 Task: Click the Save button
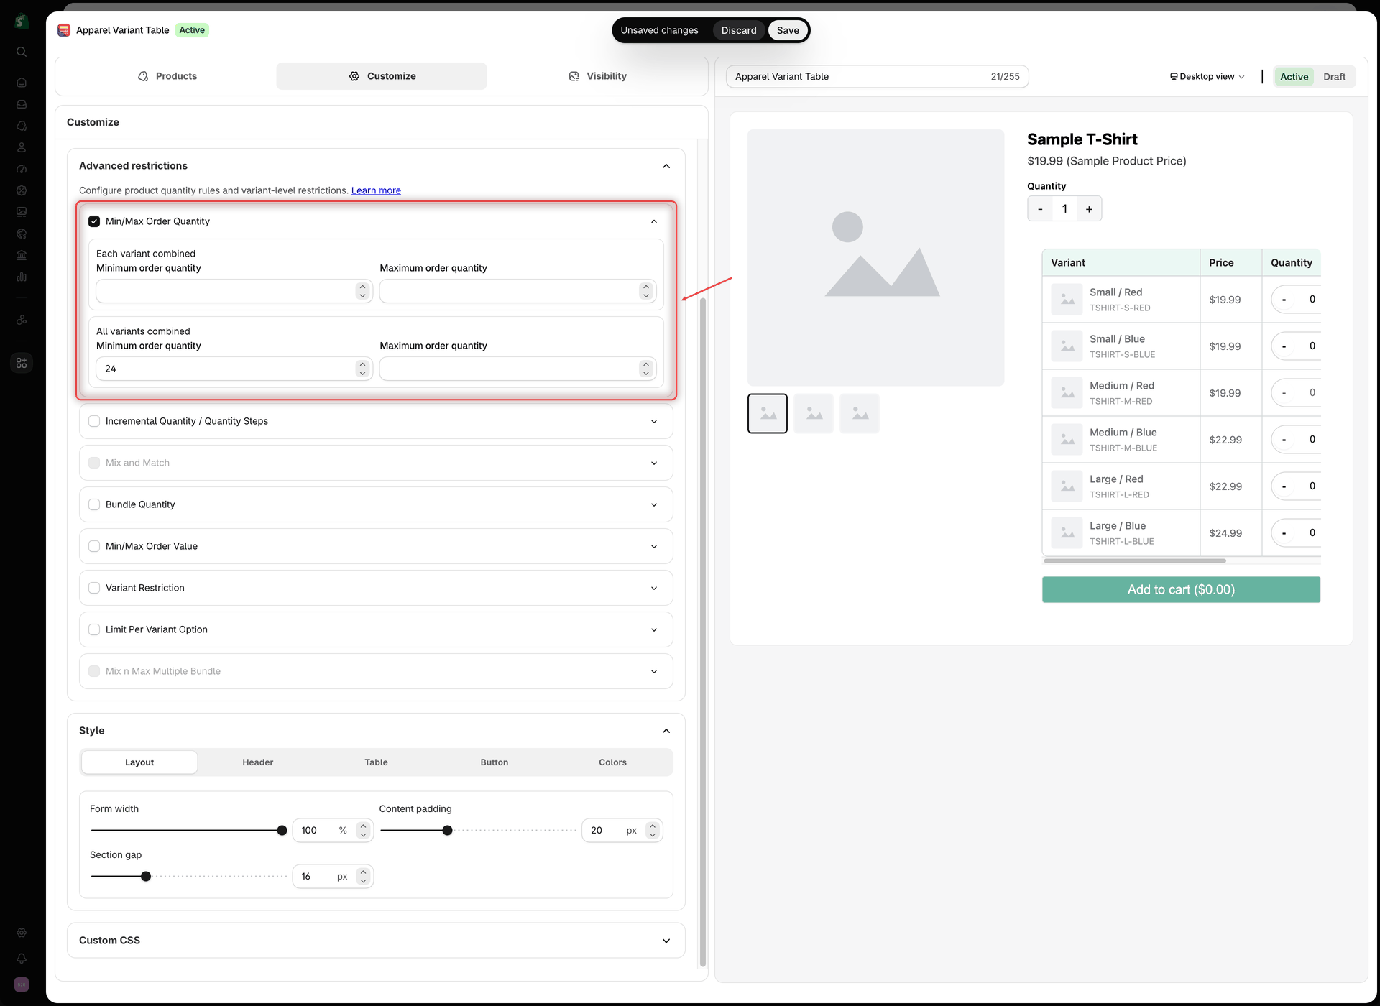[x=788, y=30]
